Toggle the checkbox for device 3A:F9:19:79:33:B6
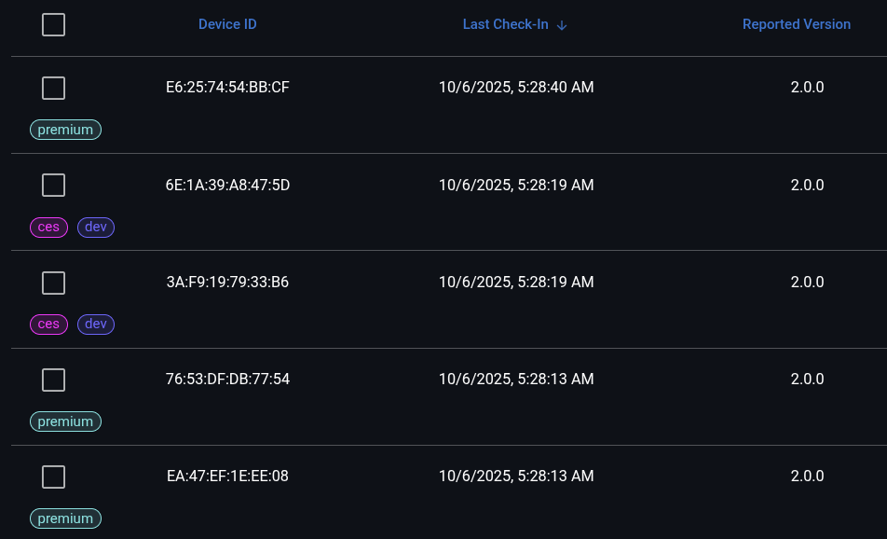The image size is (887, 539). pyautogui.click(x=53, y=283)
